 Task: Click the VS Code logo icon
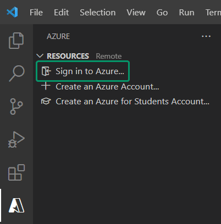coord(12,12)
